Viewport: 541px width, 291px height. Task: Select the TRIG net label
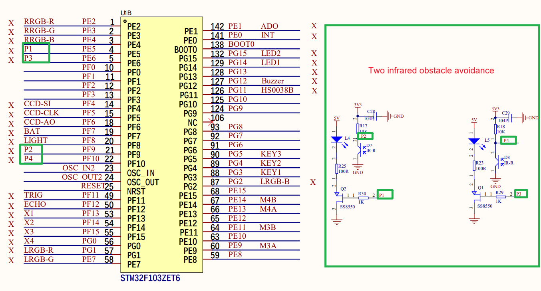coord(33,195)
